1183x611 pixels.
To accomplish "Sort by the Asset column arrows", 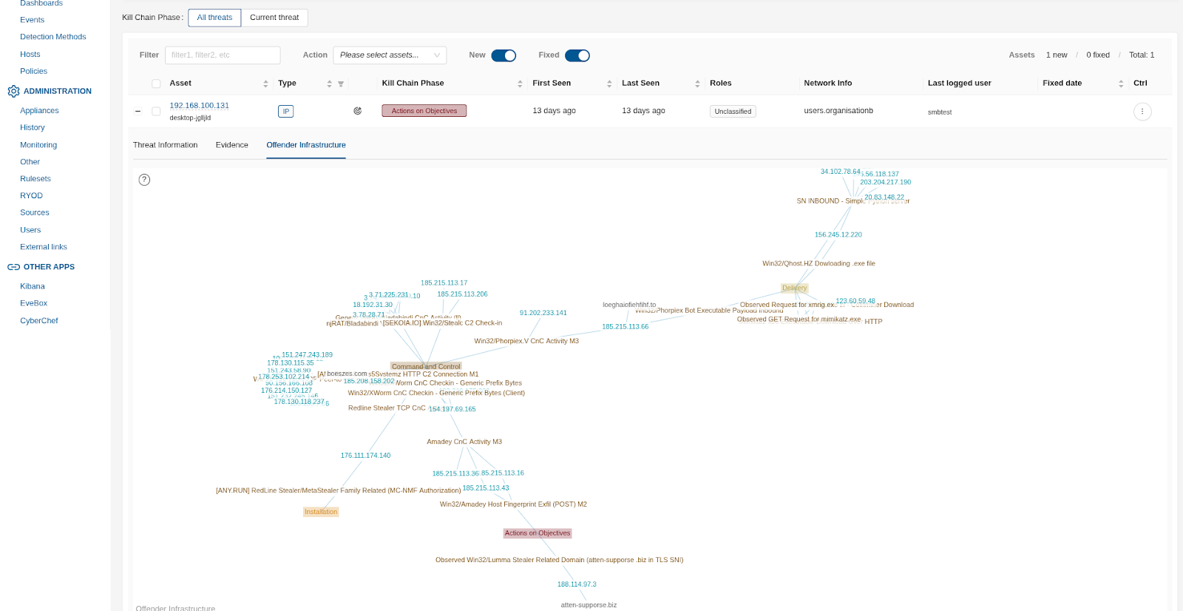I will (265, 84).
